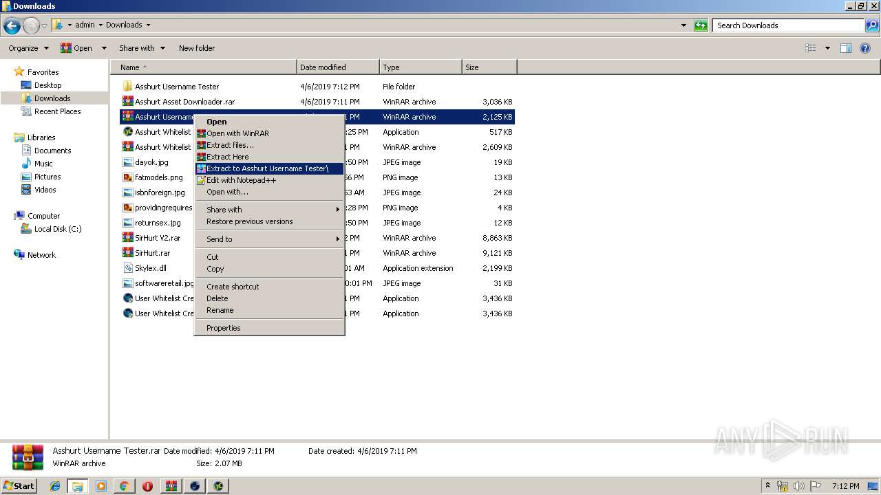
Task: Click the Asshurt Username Tester folder icon
Action: [x=127, y=87]
